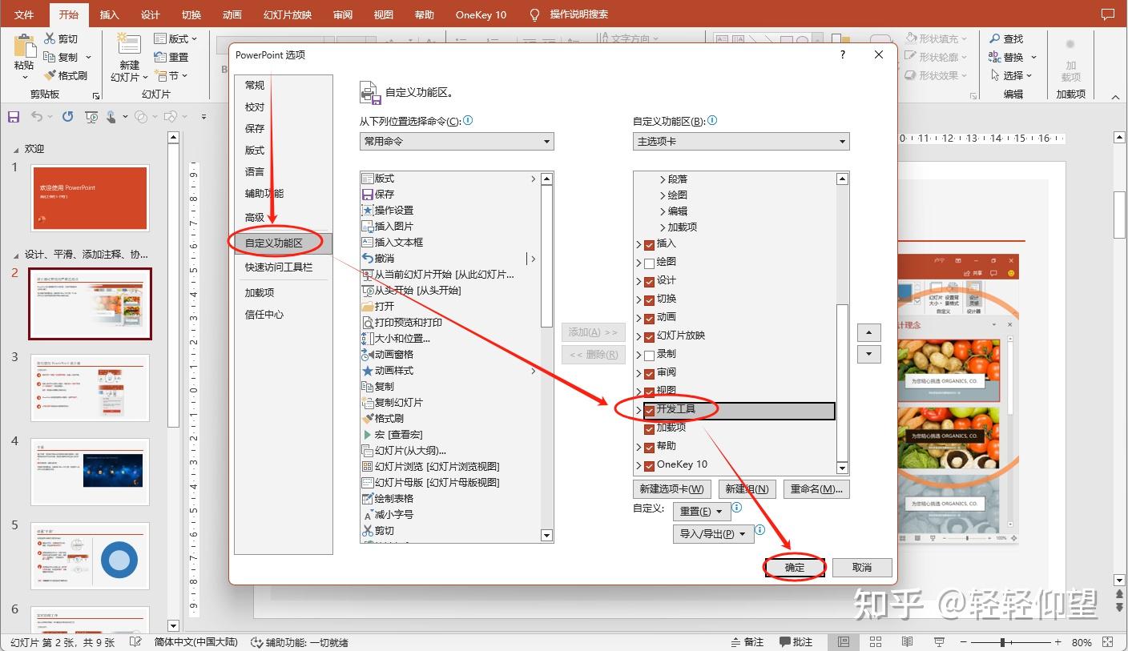Click the Cut (剪切) scissors icon in the ribbon
The image size is (1128, 651).
tap(50, 38)
